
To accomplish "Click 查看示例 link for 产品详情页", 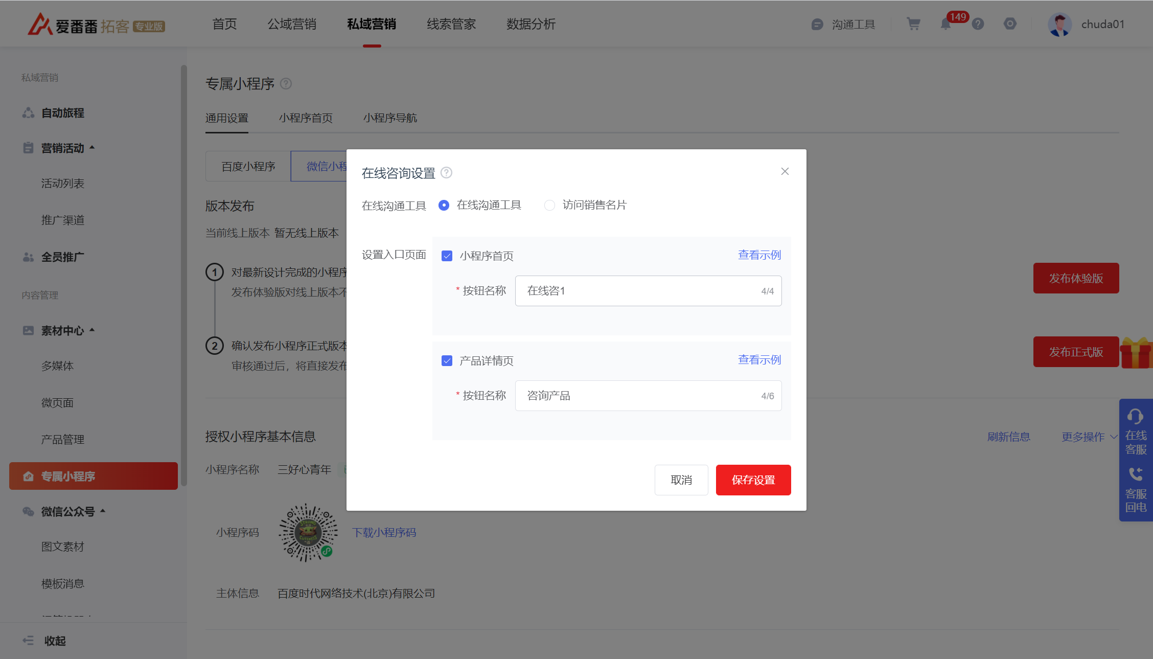I will tap(759, 359).
